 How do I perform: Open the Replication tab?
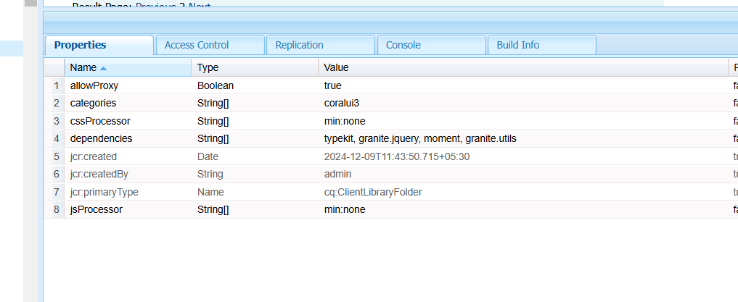[299, 45]
